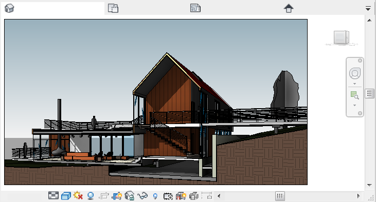This screenshot has width=376, height=202.
Task: Open the view tabs list dropdown arrow
Action: pos(368,9)
